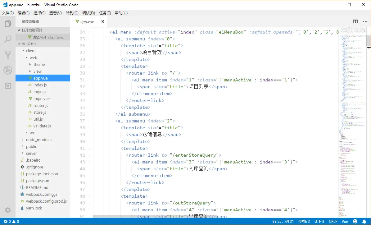The height and width of the screenshot is (225, 371).
Task: Collapse the HUOZHU project section
Action: (43, 44)
